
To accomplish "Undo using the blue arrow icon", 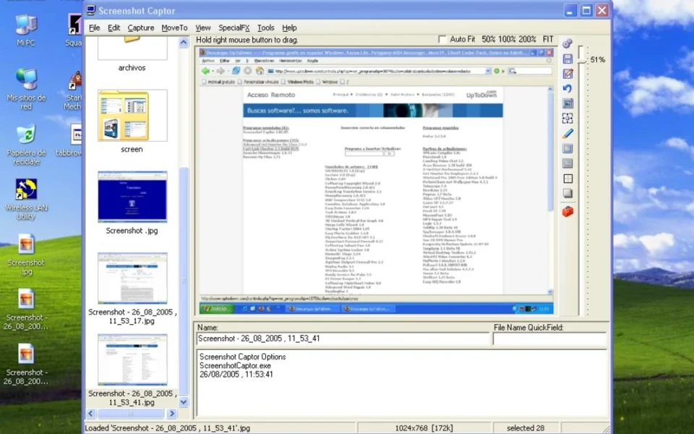I will [x=567, y=88].
